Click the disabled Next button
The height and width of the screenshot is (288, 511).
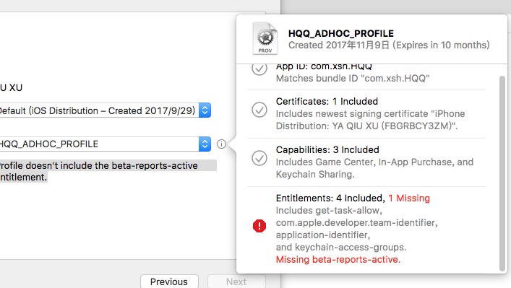[236, 282]
